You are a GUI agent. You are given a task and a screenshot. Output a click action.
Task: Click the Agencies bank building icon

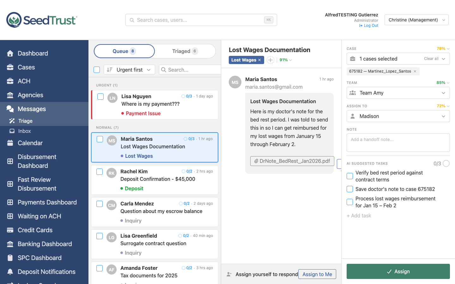tap(10, 95)
